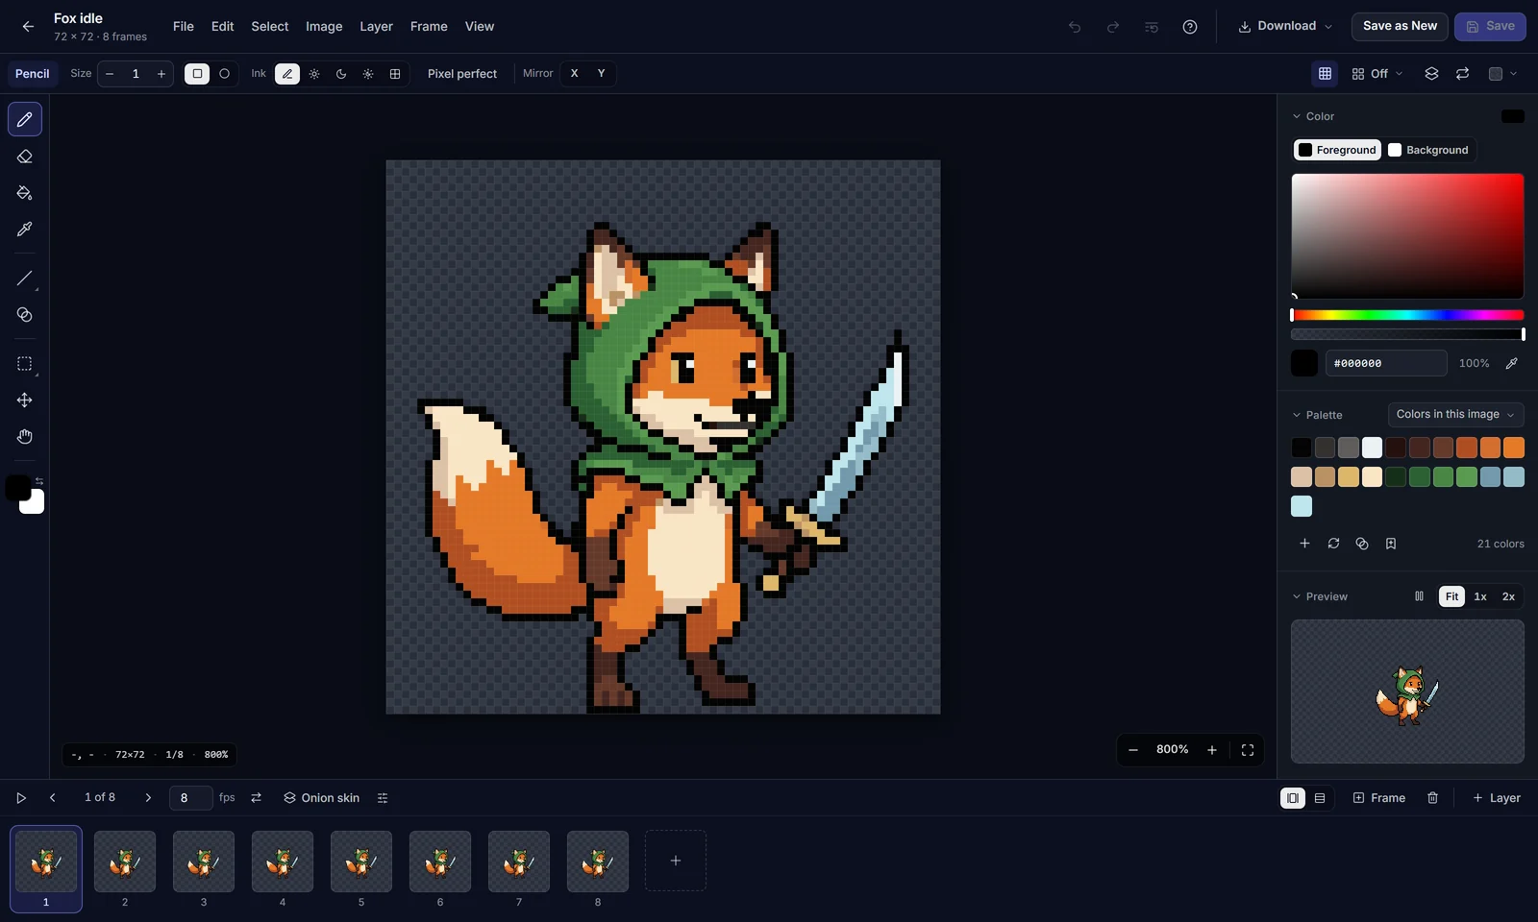
Task: Add a new Layer button
Action: point(1497,798)
